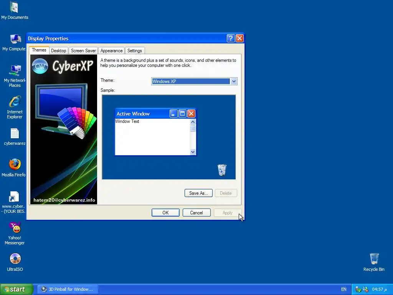Switch to the Themes tab
This screenshot has width=393, height=295.
[x=39, y=50]
